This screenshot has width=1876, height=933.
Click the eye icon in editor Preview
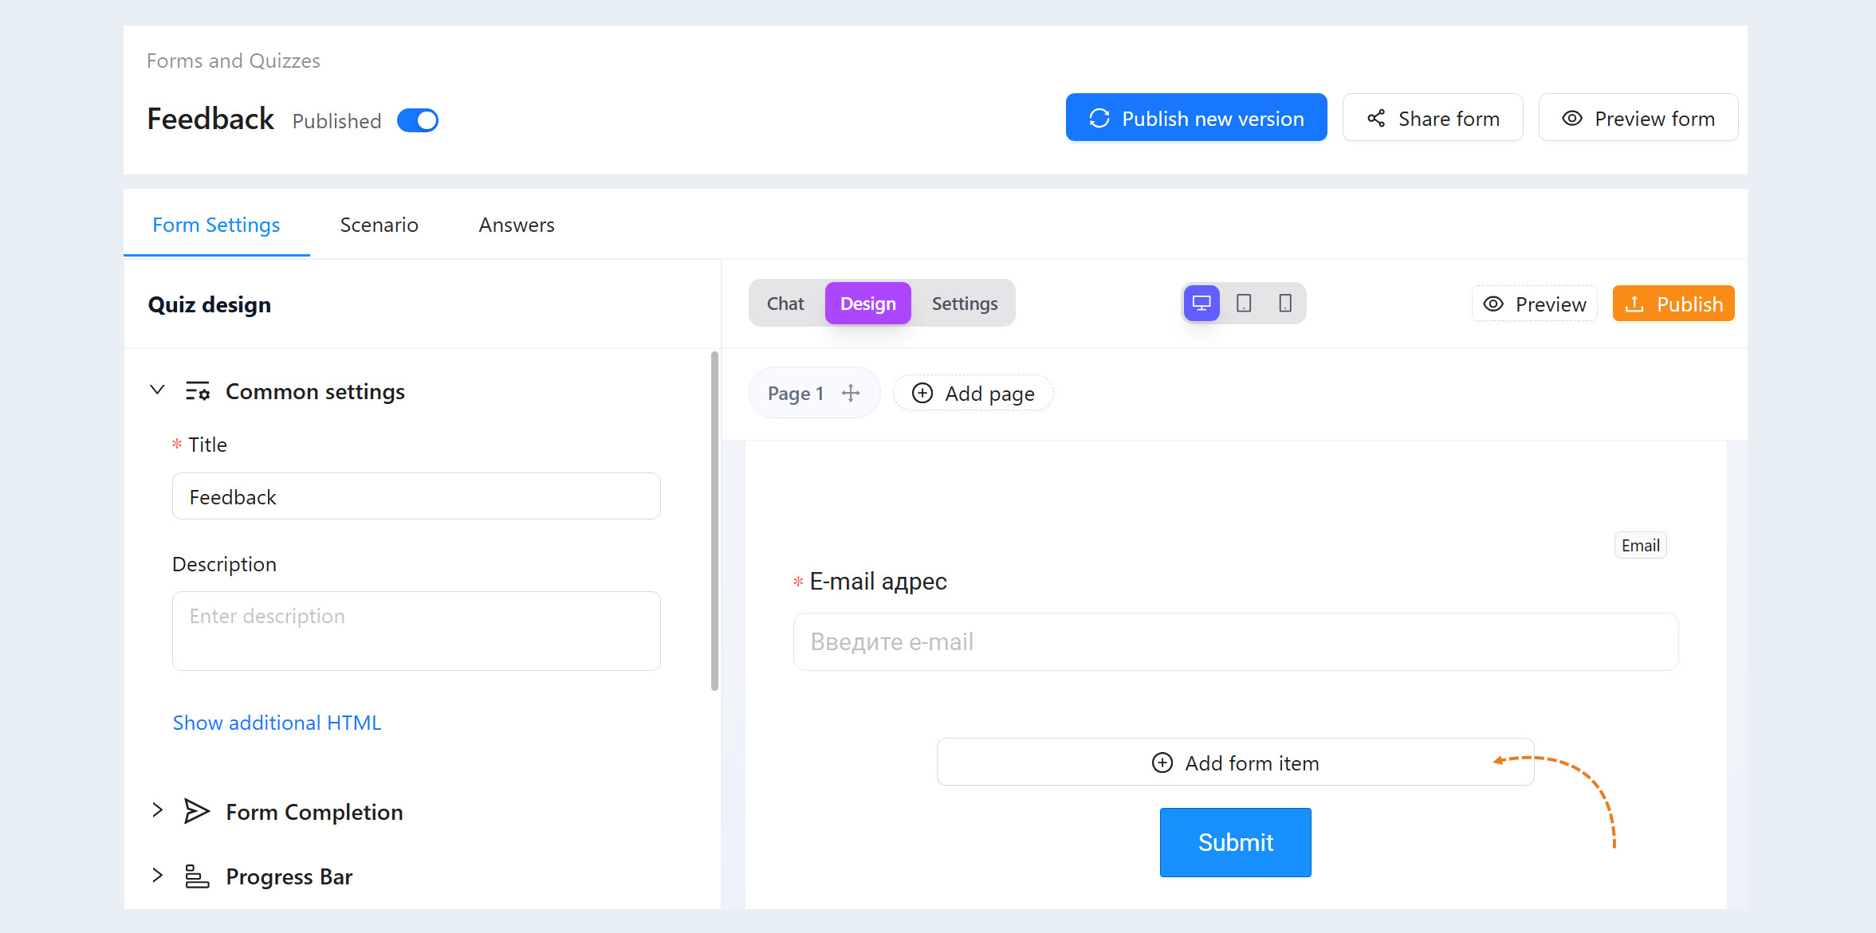pos(1493,304)
